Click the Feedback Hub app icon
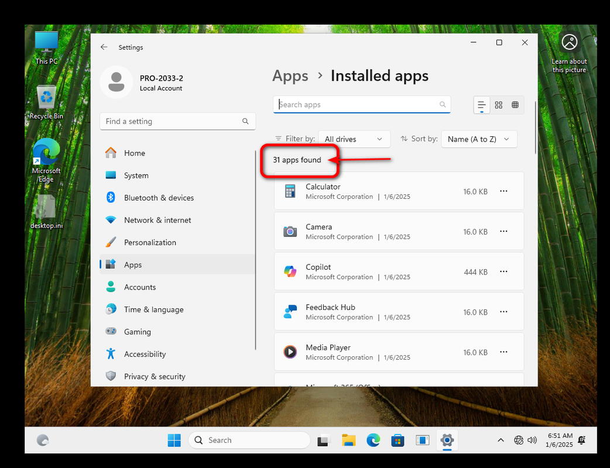 point(290,312)
